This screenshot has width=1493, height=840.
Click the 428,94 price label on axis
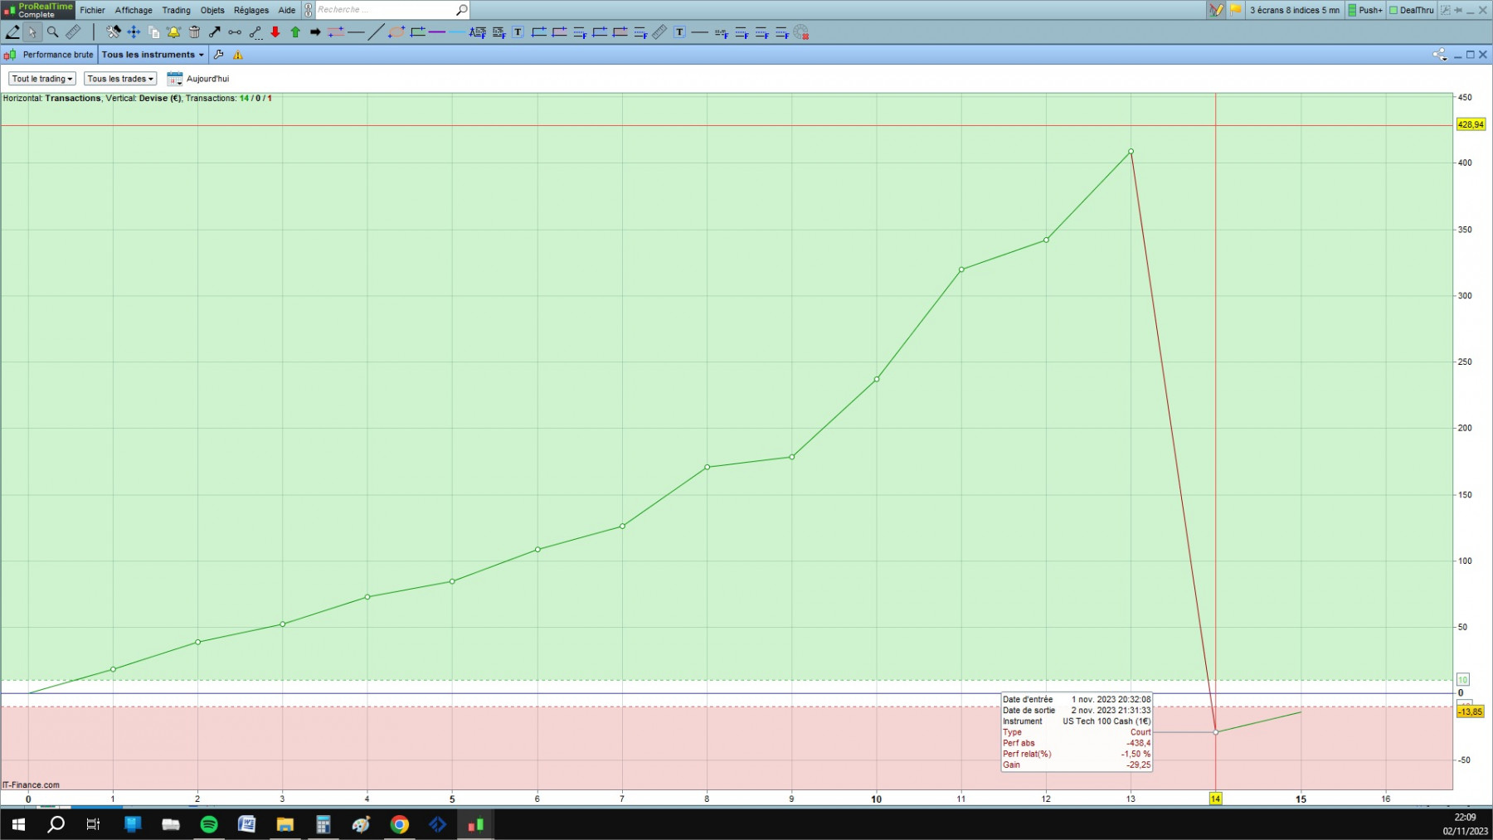(1471, 124)
